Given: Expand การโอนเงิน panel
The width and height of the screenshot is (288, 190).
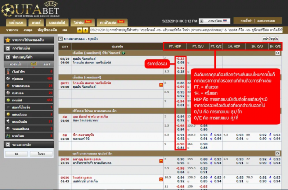Looking at the screenshot, I should tap(29, 48).
